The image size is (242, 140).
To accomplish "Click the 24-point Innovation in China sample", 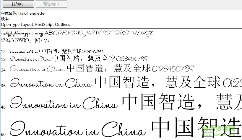I will point(38,69).
